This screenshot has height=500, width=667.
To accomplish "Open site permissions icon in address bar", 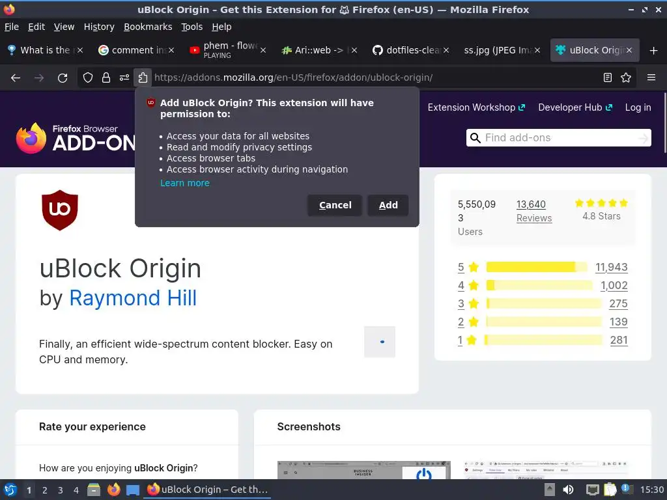I will [124, 77].
